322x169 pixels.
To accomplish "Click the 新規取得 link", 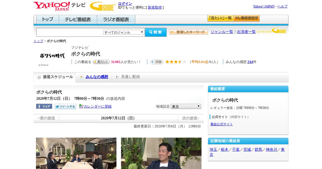I will [x=155, y=8].
